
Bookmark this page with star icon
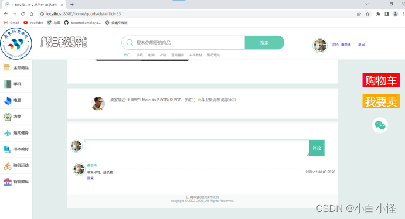click(x=367, y=14)
